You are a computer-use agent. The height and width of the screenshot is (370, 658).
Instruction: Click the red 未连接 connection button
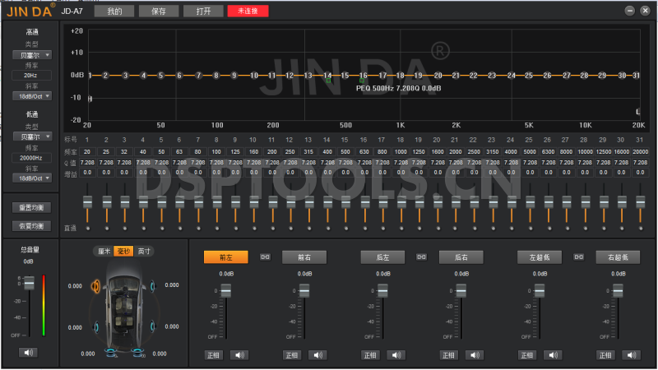247,11
